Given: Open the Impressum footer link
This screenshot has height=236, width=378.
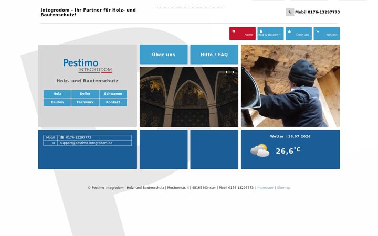Looking at the screenshot, I should coord(265,188).
